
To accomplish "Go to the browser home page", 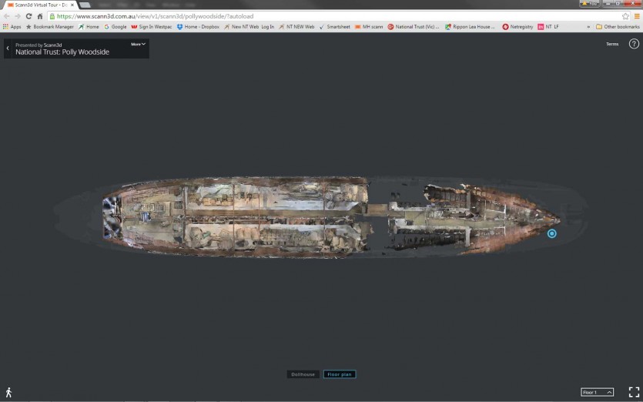I will 40,16.
